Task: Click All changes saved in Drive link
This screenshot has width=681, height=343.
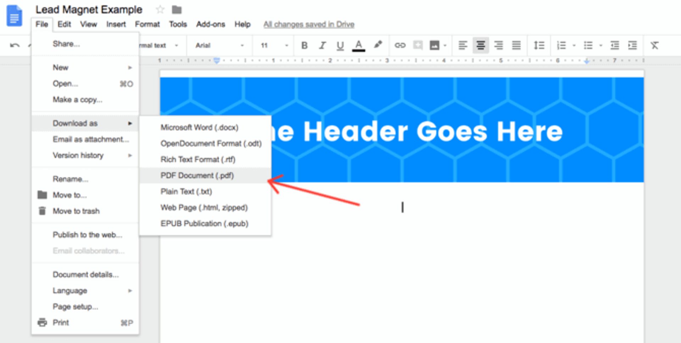Action: pos(309,24)
